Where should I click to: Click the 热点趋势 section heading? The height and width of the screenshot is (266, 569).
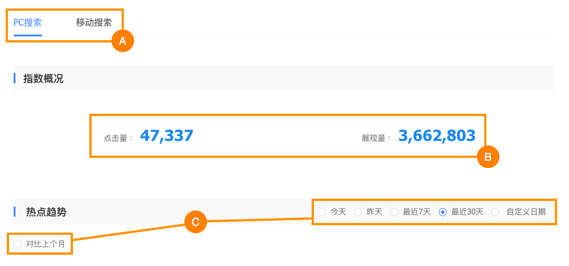[46, 212]
